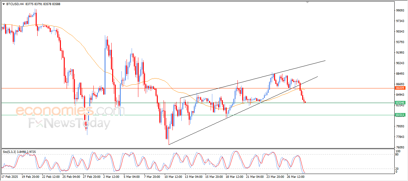
Task: Click the 93793 price axis label
Action: click(400, 42)
